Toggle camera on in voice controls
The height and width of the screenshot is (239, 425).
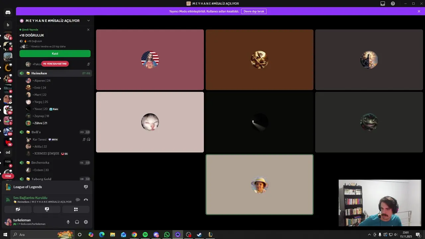[x=18, y=209]
